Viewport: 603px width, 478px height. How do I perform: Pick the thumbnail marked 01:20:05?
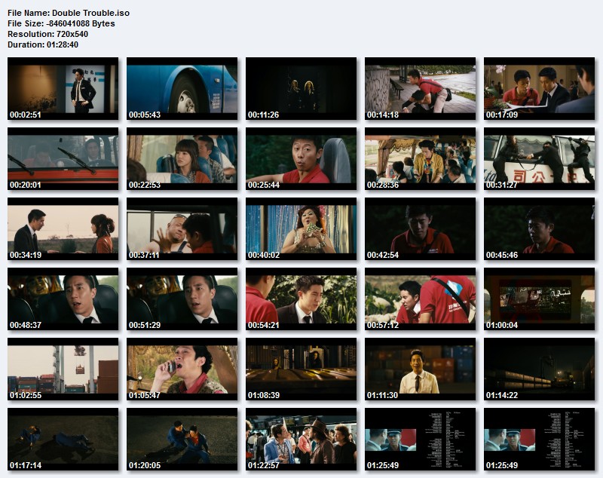(x=182, y=440)
